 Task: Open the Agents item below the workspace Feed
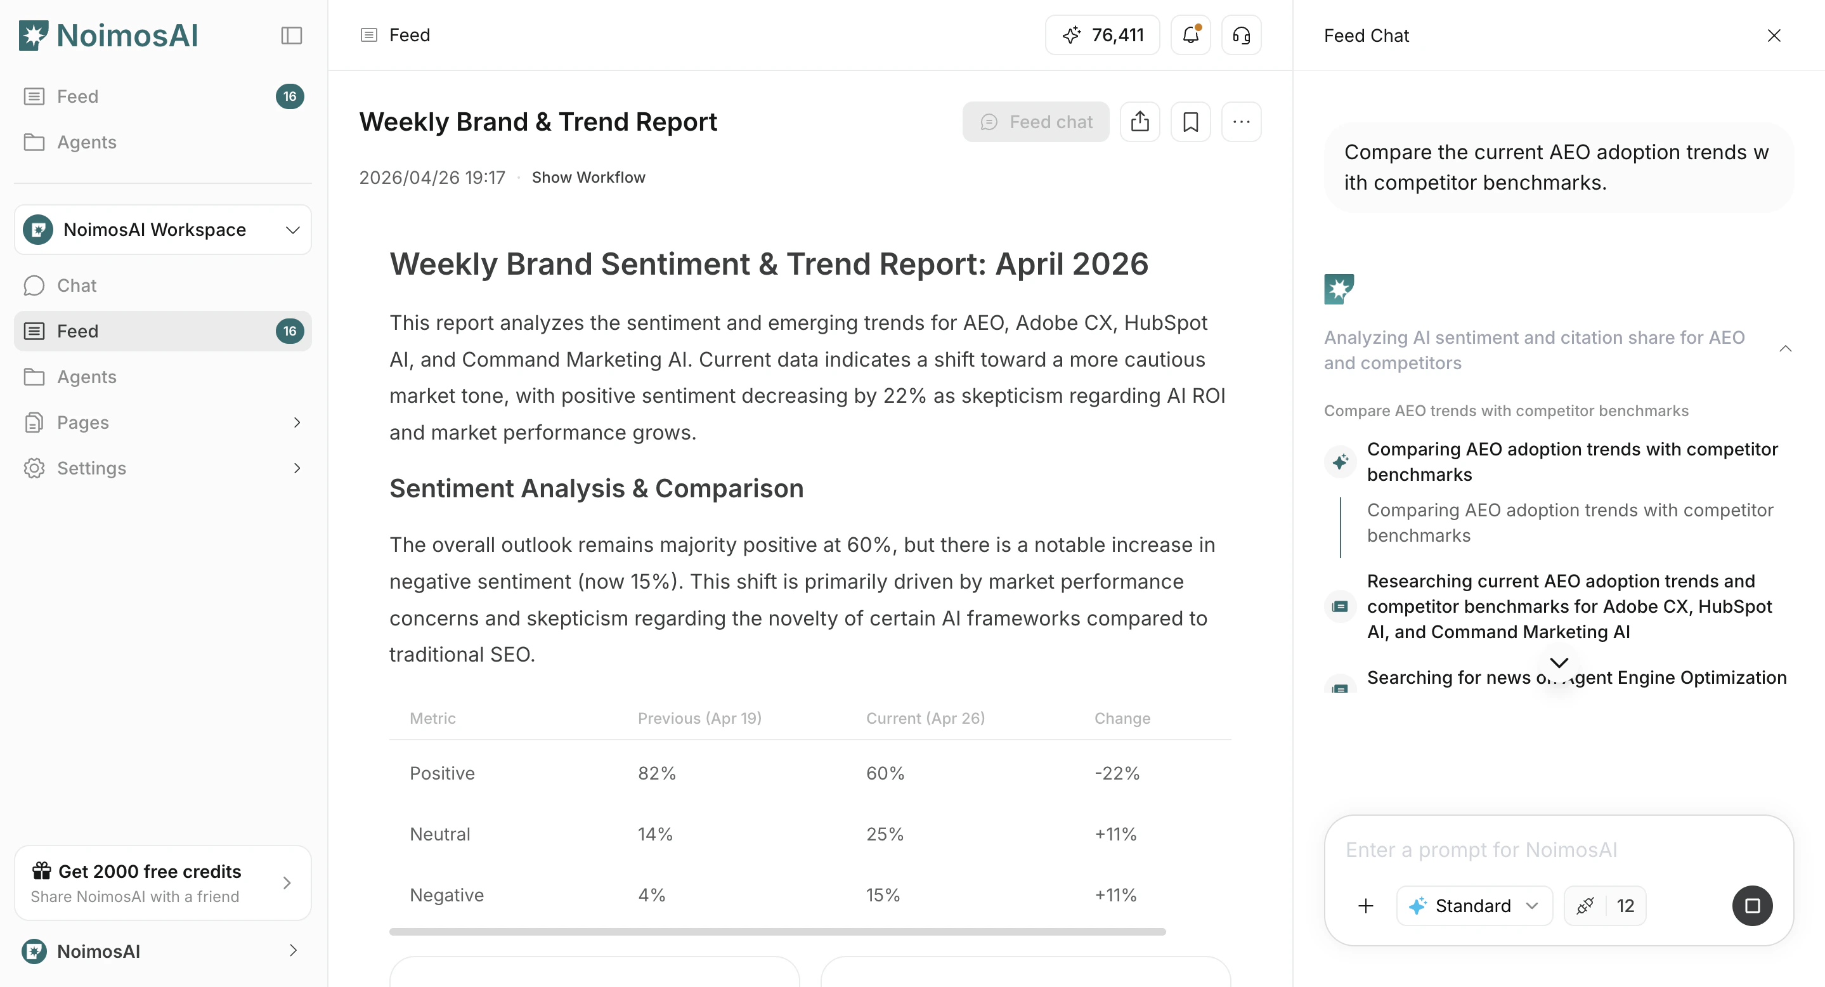(x=163, y=377)
